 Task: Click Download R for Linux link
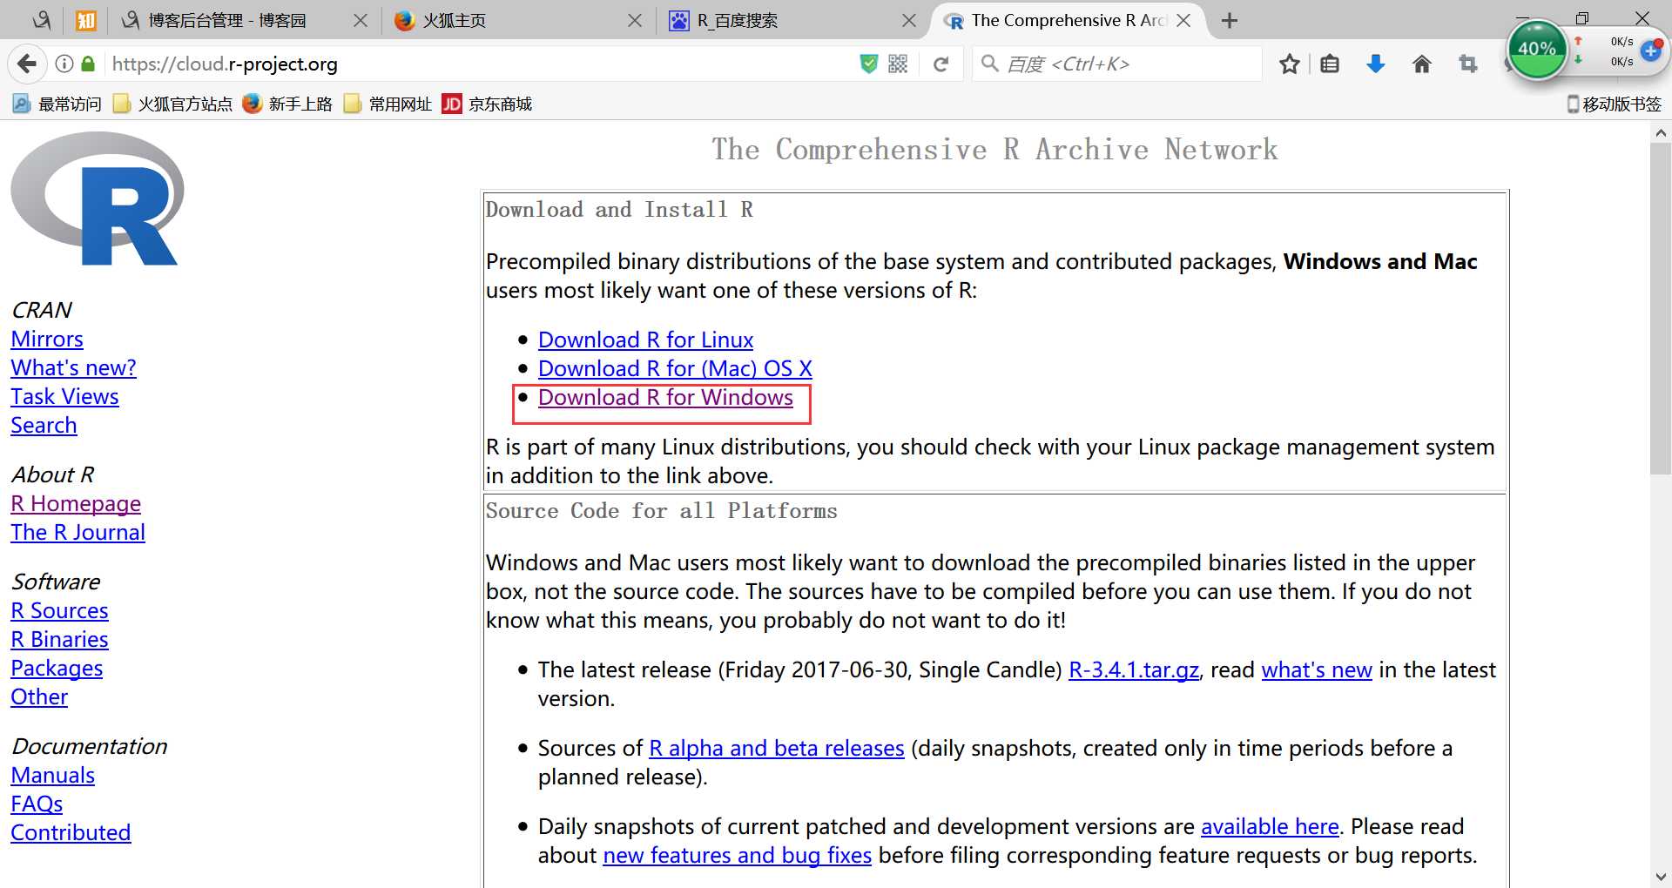(x=645, y=340)
